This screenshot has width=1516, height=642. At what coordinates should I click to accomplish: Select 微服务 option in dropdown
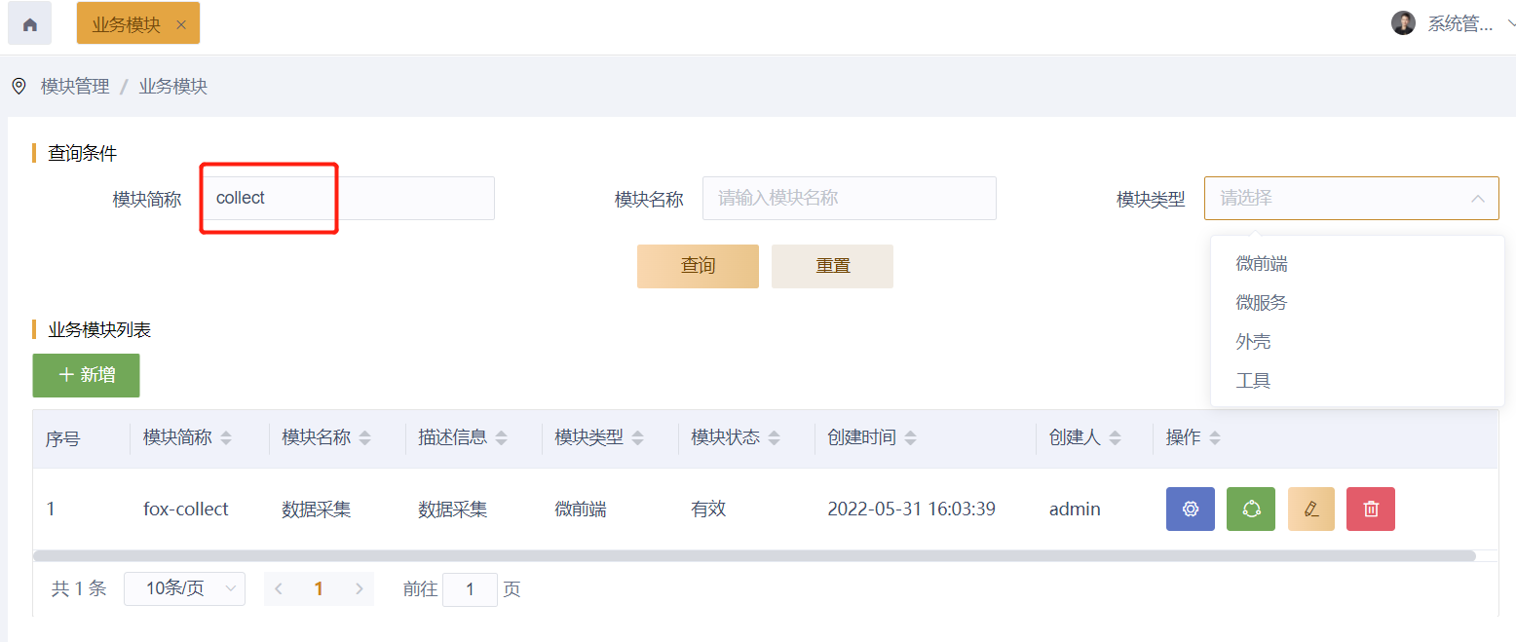coord(1262,303)
